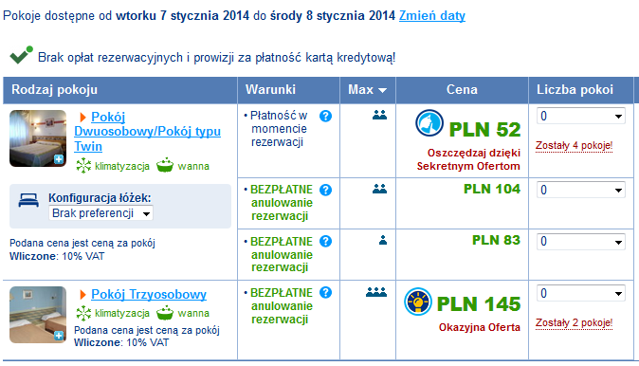Click the Secret Deal badge beside PLN 52
639x366 pixels.
pyautogui.click(x=429, y=123)
